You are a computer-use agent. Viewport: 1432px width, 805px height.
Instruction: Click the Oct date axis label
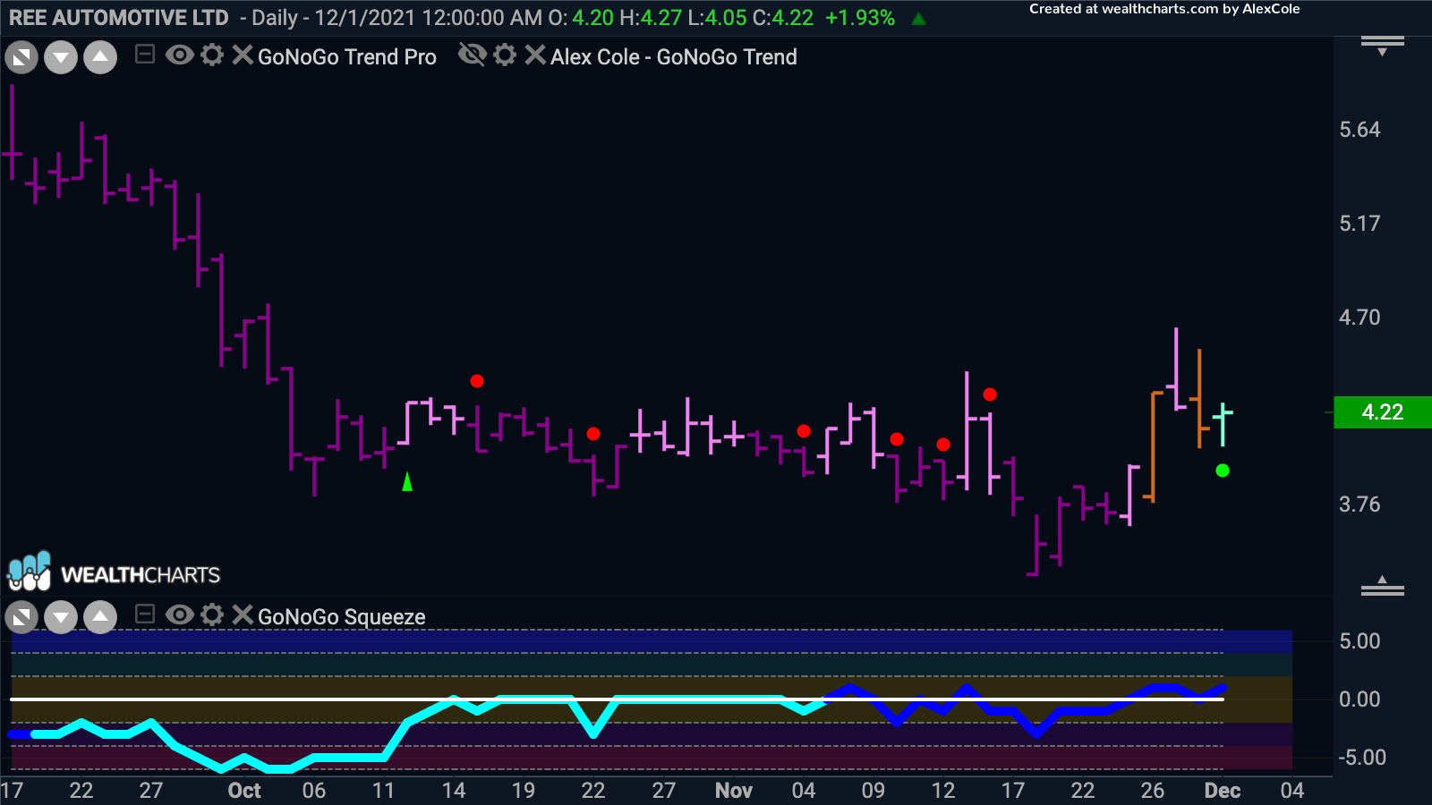(x=244, y=791)
